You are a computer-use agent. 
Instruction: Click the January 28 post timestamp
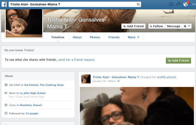[99, 81]
